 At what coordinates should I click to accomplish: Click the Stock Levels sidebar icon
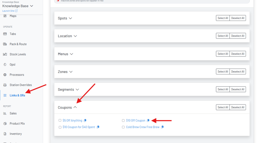coord(5,54)
